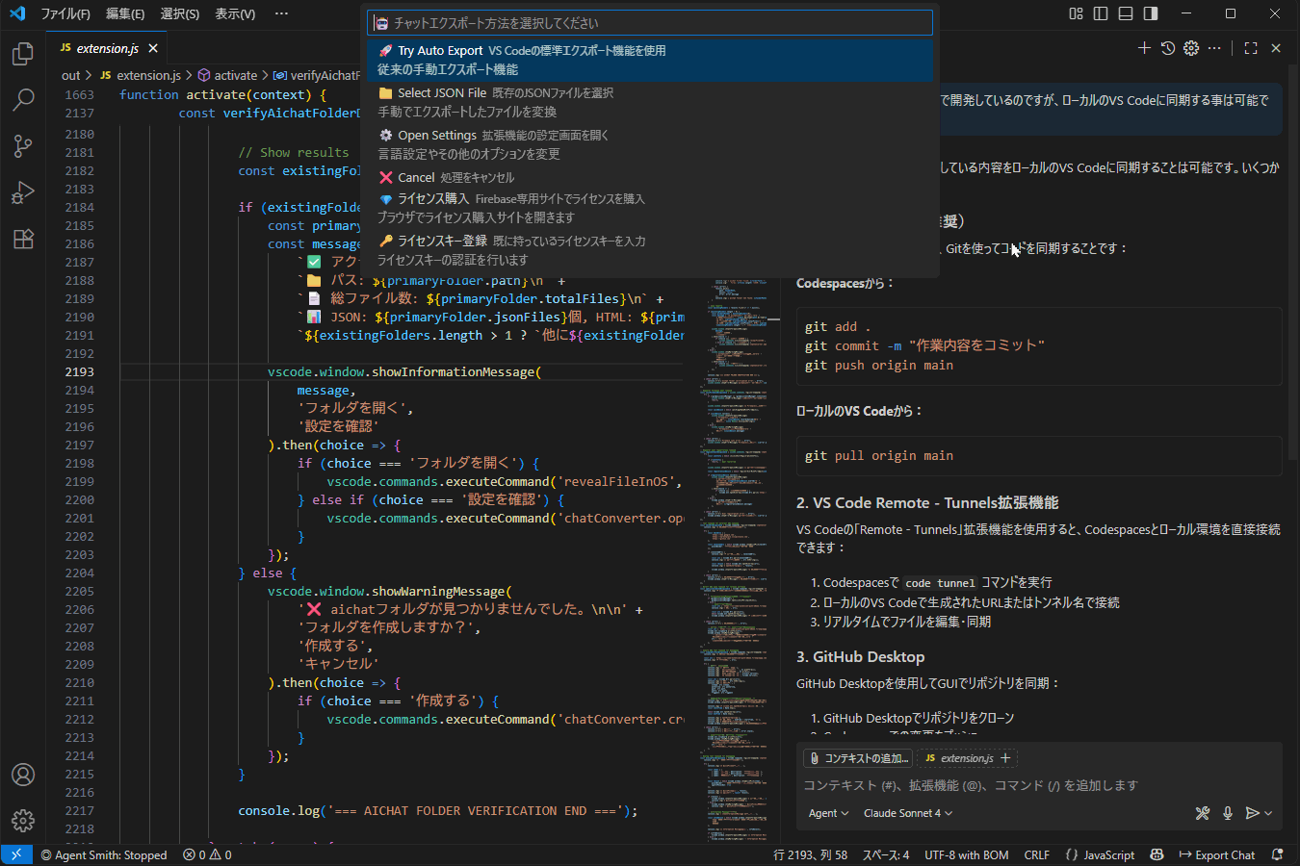This screenshot has width=1300, height=866.
Task: Choose ライセンスキー登録 option
Action: pyautogui.click(x=651, y=250)
